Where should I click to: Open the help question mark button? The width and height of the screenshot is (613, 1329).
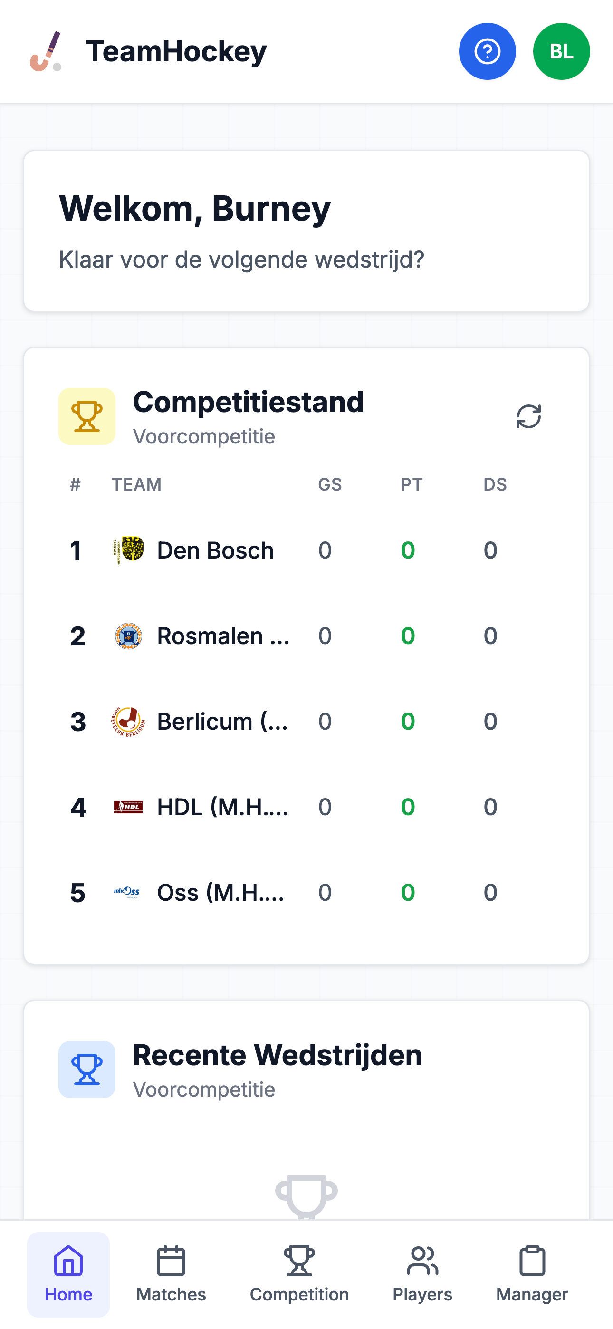click(x=487, y=52)
